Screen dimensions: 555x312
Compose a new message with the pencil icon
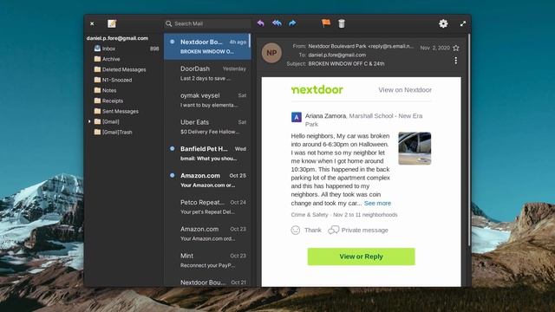tap(112, 23)
